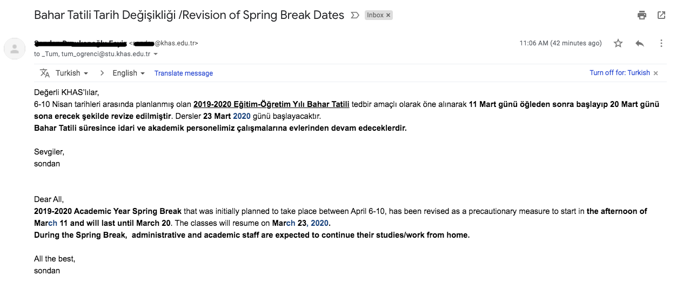Reply to the email with the arrow icon
Screen dimensions: 676x282
coord(640,43)
